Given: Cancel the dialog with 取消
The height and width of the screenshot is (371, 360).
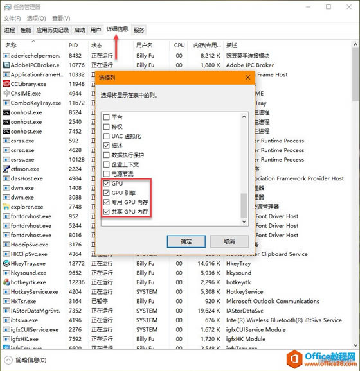Looking at the screenshot, I should click(x=230, y=241).
